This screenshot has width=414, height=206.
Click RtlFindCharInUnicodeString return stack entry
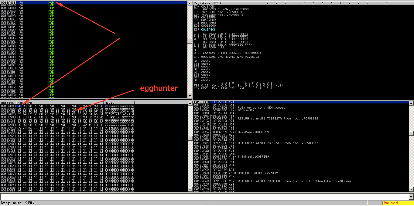pyautogui.click(x=294, y=181)
